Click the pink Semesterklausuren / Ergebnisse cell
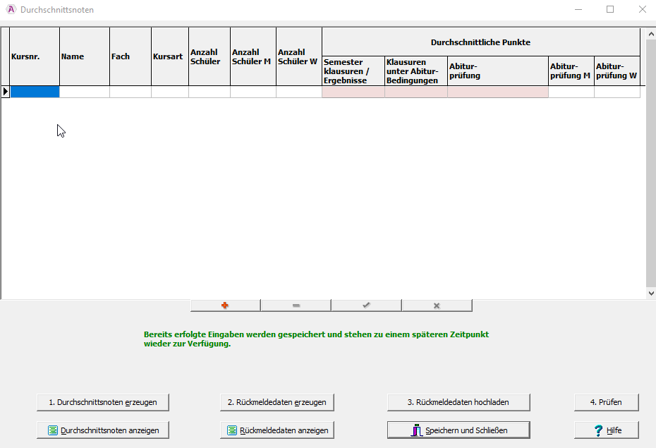 coord(353,92)
